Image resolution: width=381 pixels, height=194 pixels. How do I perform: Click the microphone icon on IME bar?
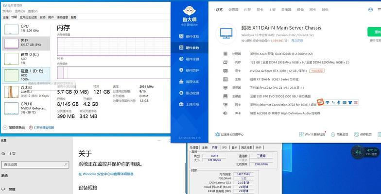pos(339,103)
